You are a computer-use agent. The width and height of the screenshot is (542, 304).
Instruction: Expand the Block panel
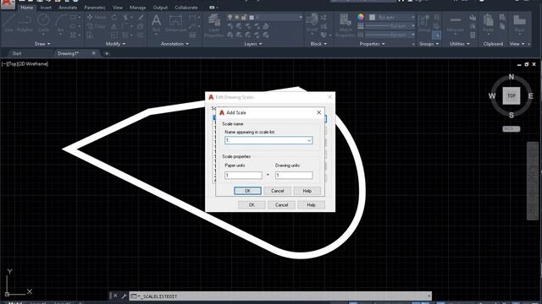pyautogui.click(x=318, y=44)
